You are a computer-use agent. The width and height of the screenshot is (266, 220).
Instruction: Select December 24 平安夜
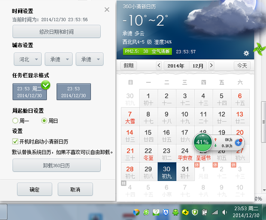tap(185, 154)
